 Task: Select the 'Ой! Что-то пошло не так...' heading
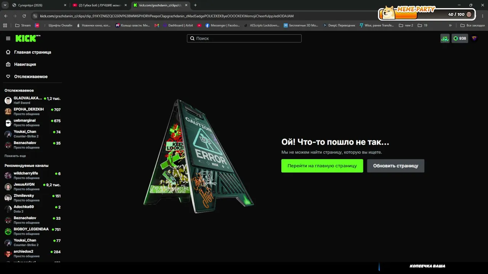(x=335, y=142)
